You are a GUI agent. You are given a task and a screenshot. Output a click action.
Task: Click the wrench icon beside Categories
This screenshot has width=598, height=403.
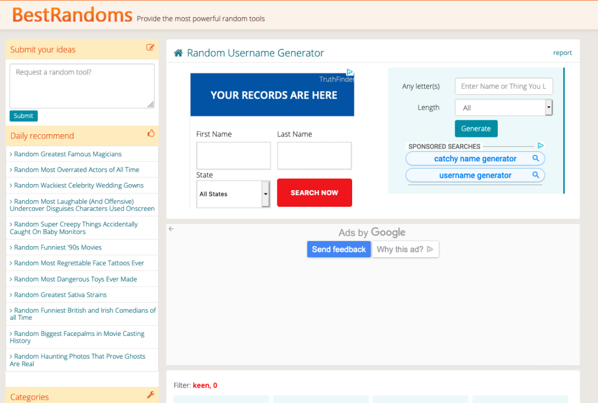(x=151, y=395)
